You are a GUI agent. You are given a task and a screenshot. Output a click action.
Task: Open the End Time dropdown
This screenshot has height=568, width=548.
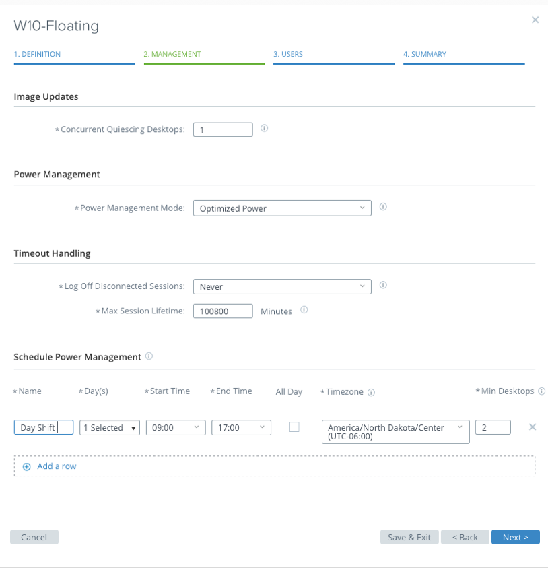[241, 427]
